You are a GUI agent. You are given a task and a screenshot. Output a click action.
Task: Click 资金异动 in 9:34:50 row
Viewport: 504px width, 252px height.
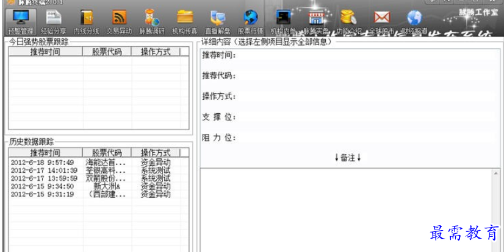(x=156, y=186)
